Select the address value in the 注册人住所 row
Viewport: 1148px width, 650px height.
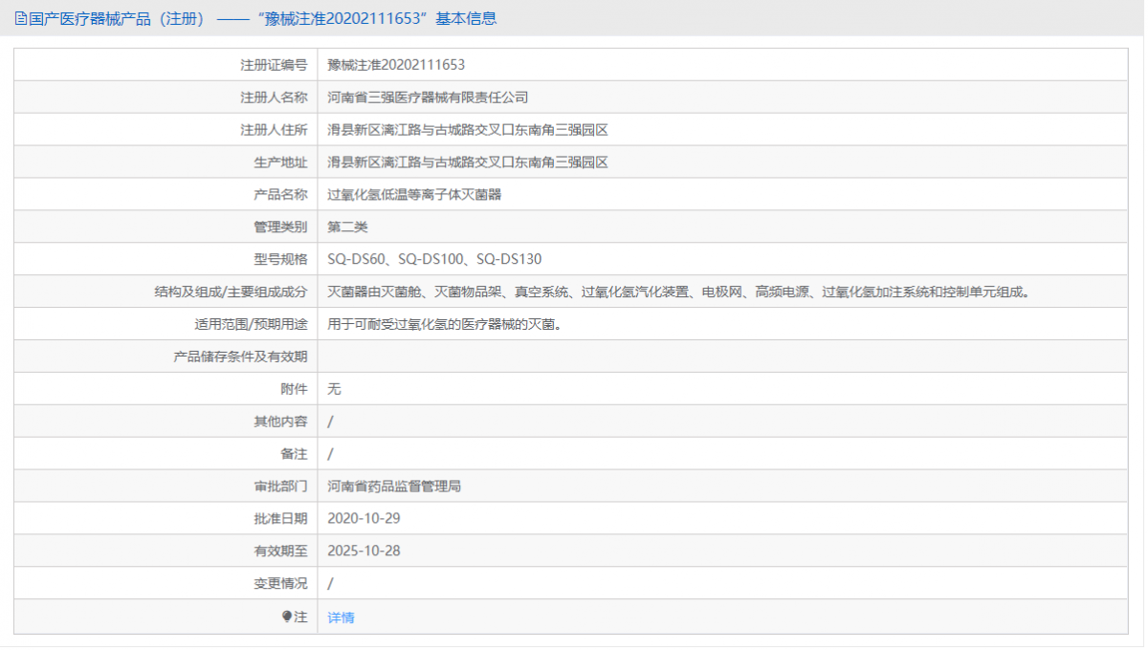pos(468,130)
